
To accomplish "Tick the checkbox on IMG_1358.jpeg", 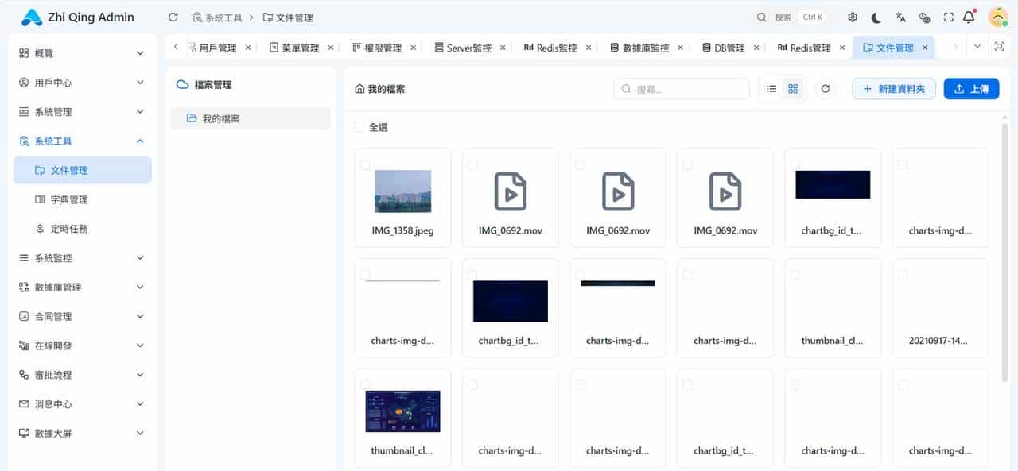I will [366, 164].
